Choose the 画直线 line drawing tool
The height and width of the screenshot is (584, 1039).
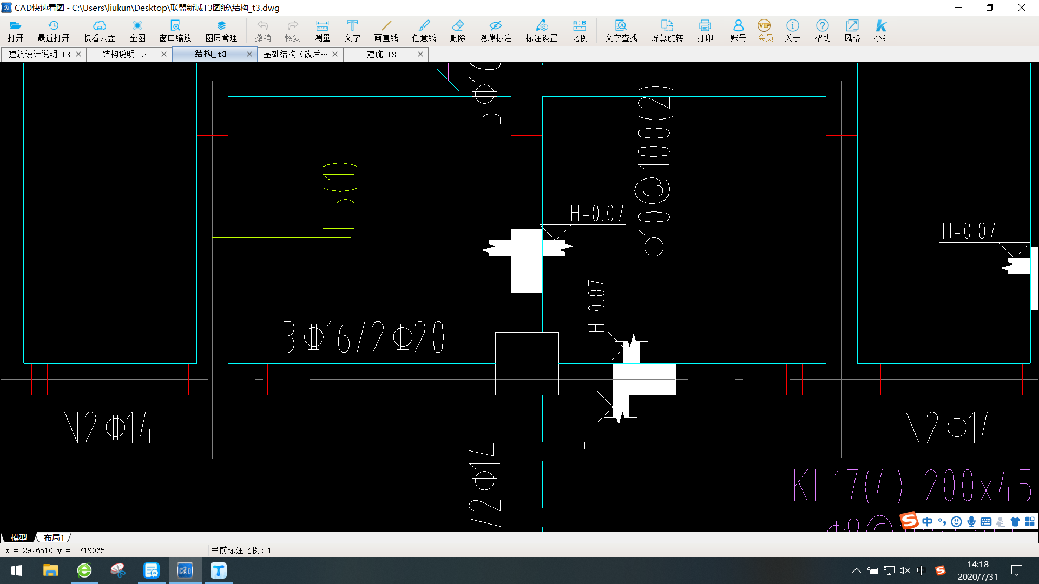pos(386,31)
